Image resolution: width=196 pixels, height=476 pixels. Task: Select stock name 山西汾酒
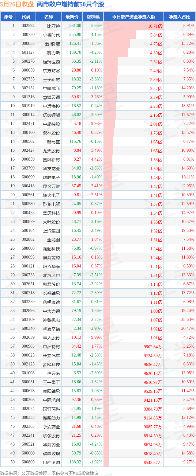pyautogui.click(x=51, y=462)
